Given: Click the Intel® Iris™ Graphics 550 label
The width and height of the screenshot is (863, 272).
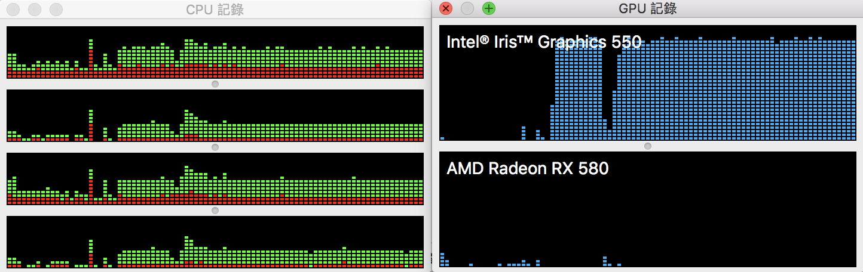Looking at the screenshot, I should tap(544, 42).
